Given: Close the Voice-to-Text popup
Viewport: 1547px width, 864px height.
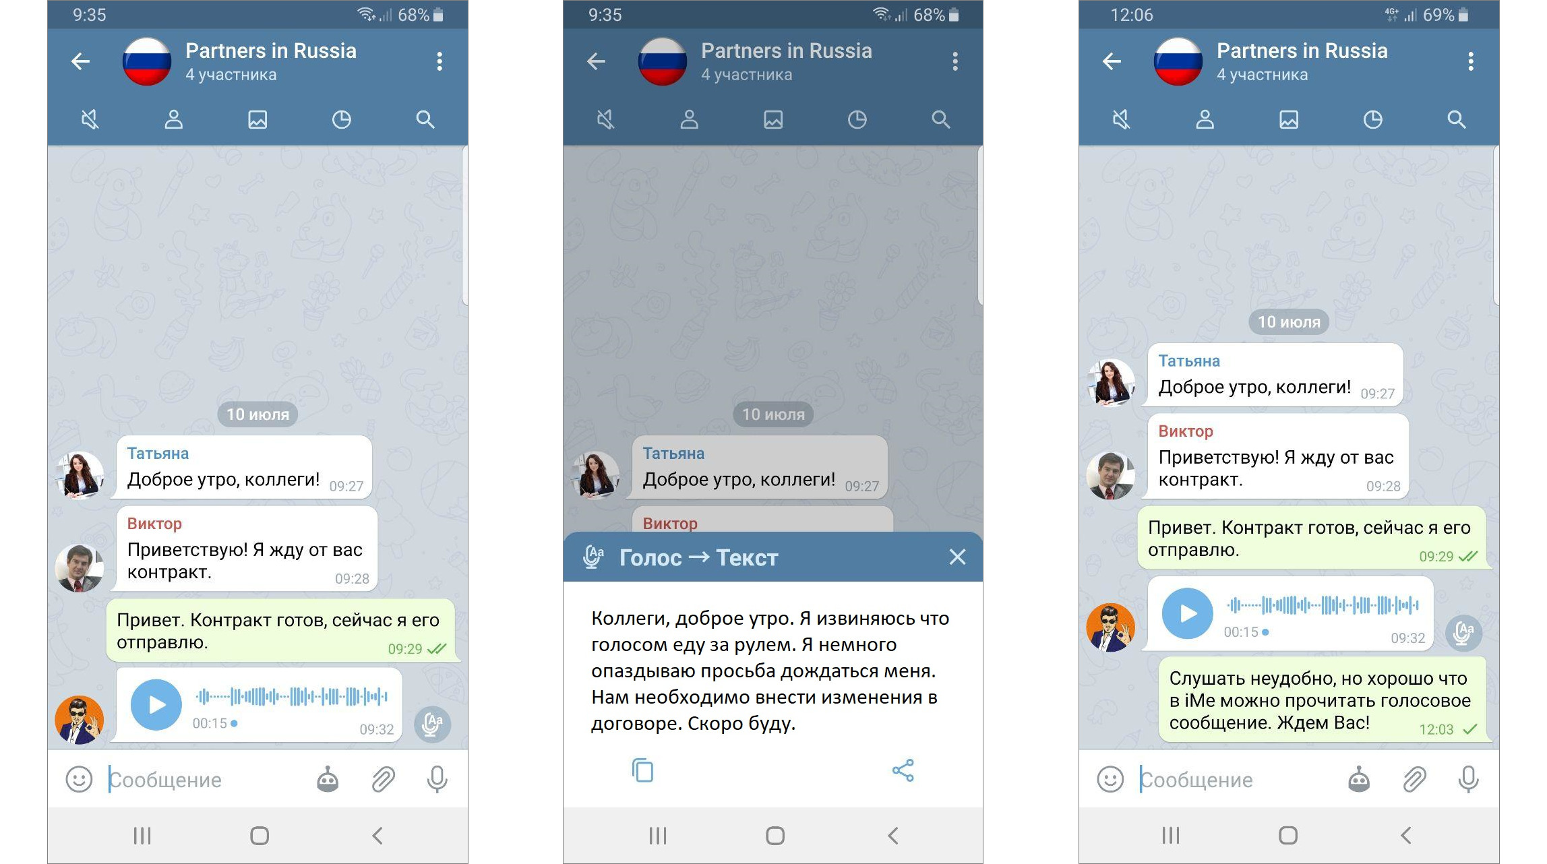Looking at the screenshot, I should click(955, 557).
